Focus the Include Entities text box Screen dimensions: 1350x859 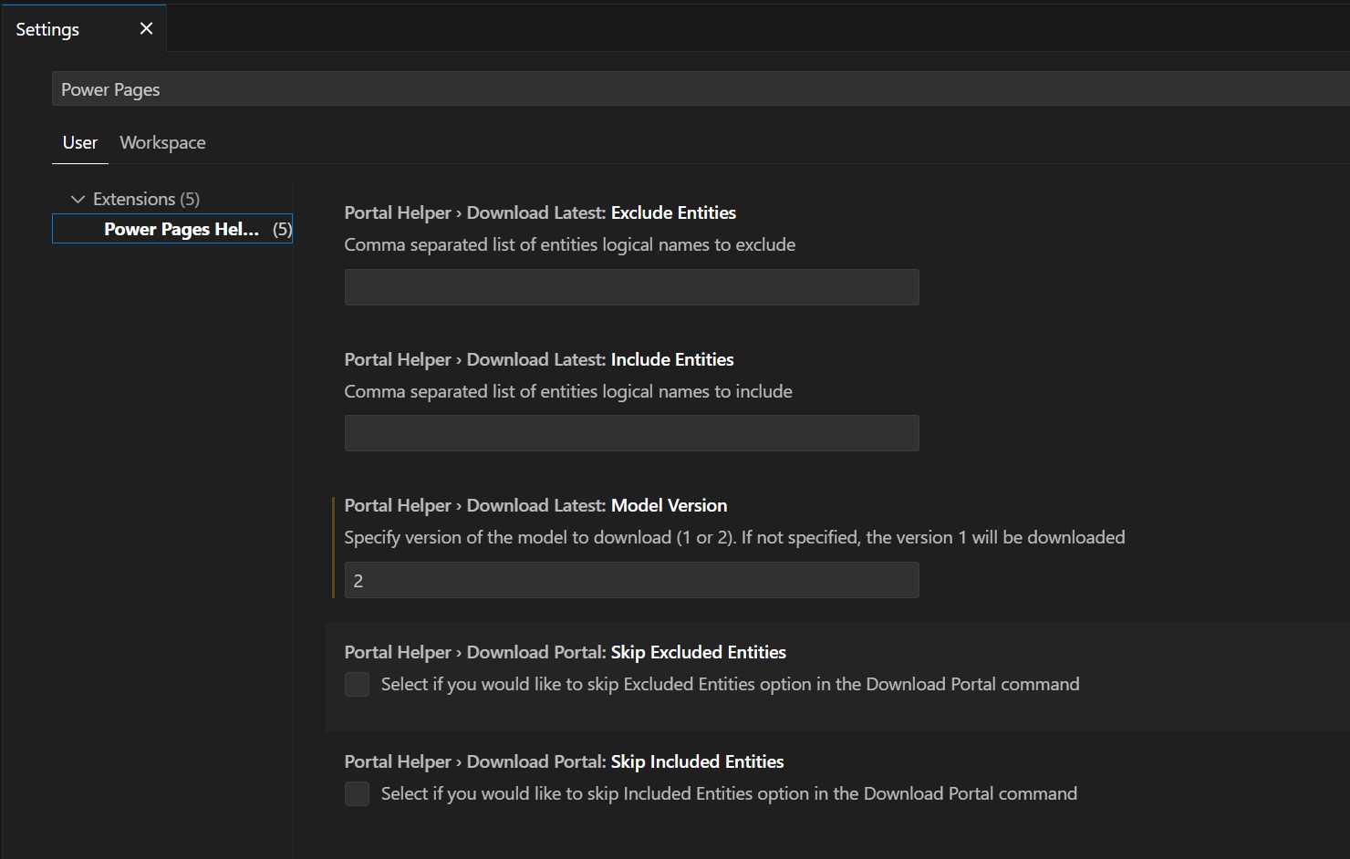coord(631,433)
